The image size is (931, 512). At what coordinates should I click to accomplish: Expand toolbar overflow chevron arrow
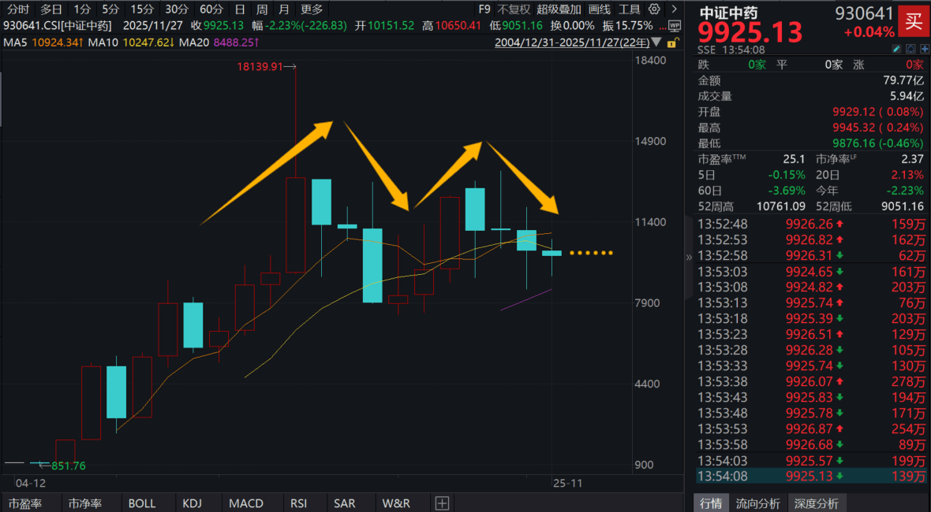pos(673,9)
